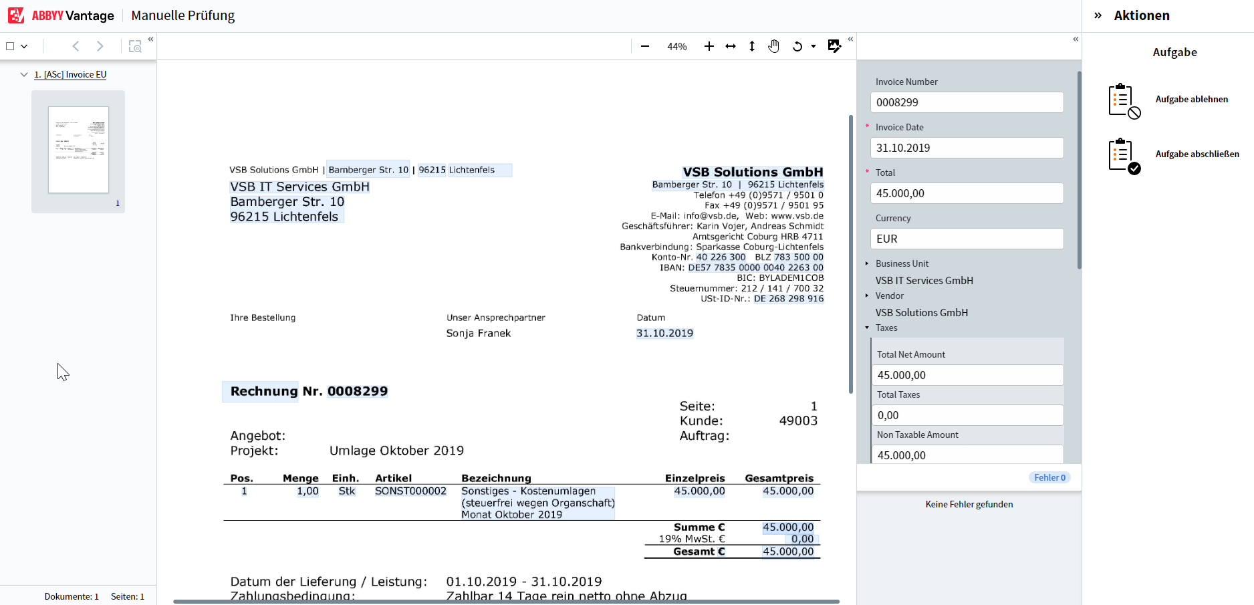The height and width of the screenshot is (605, 1254).
Task: Click 19% MwSt. amount 0,00
Action: [x=802, y=539]
